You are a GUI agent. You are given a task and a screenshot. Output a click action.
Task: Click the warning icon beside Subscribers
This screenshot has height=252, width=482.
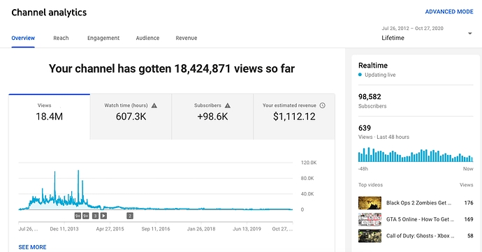[228, 105]
